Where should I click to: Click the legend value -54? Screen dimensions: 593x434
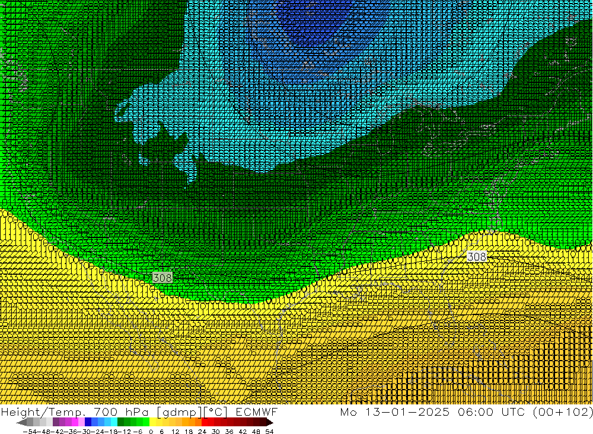click(x=30, y=432)
